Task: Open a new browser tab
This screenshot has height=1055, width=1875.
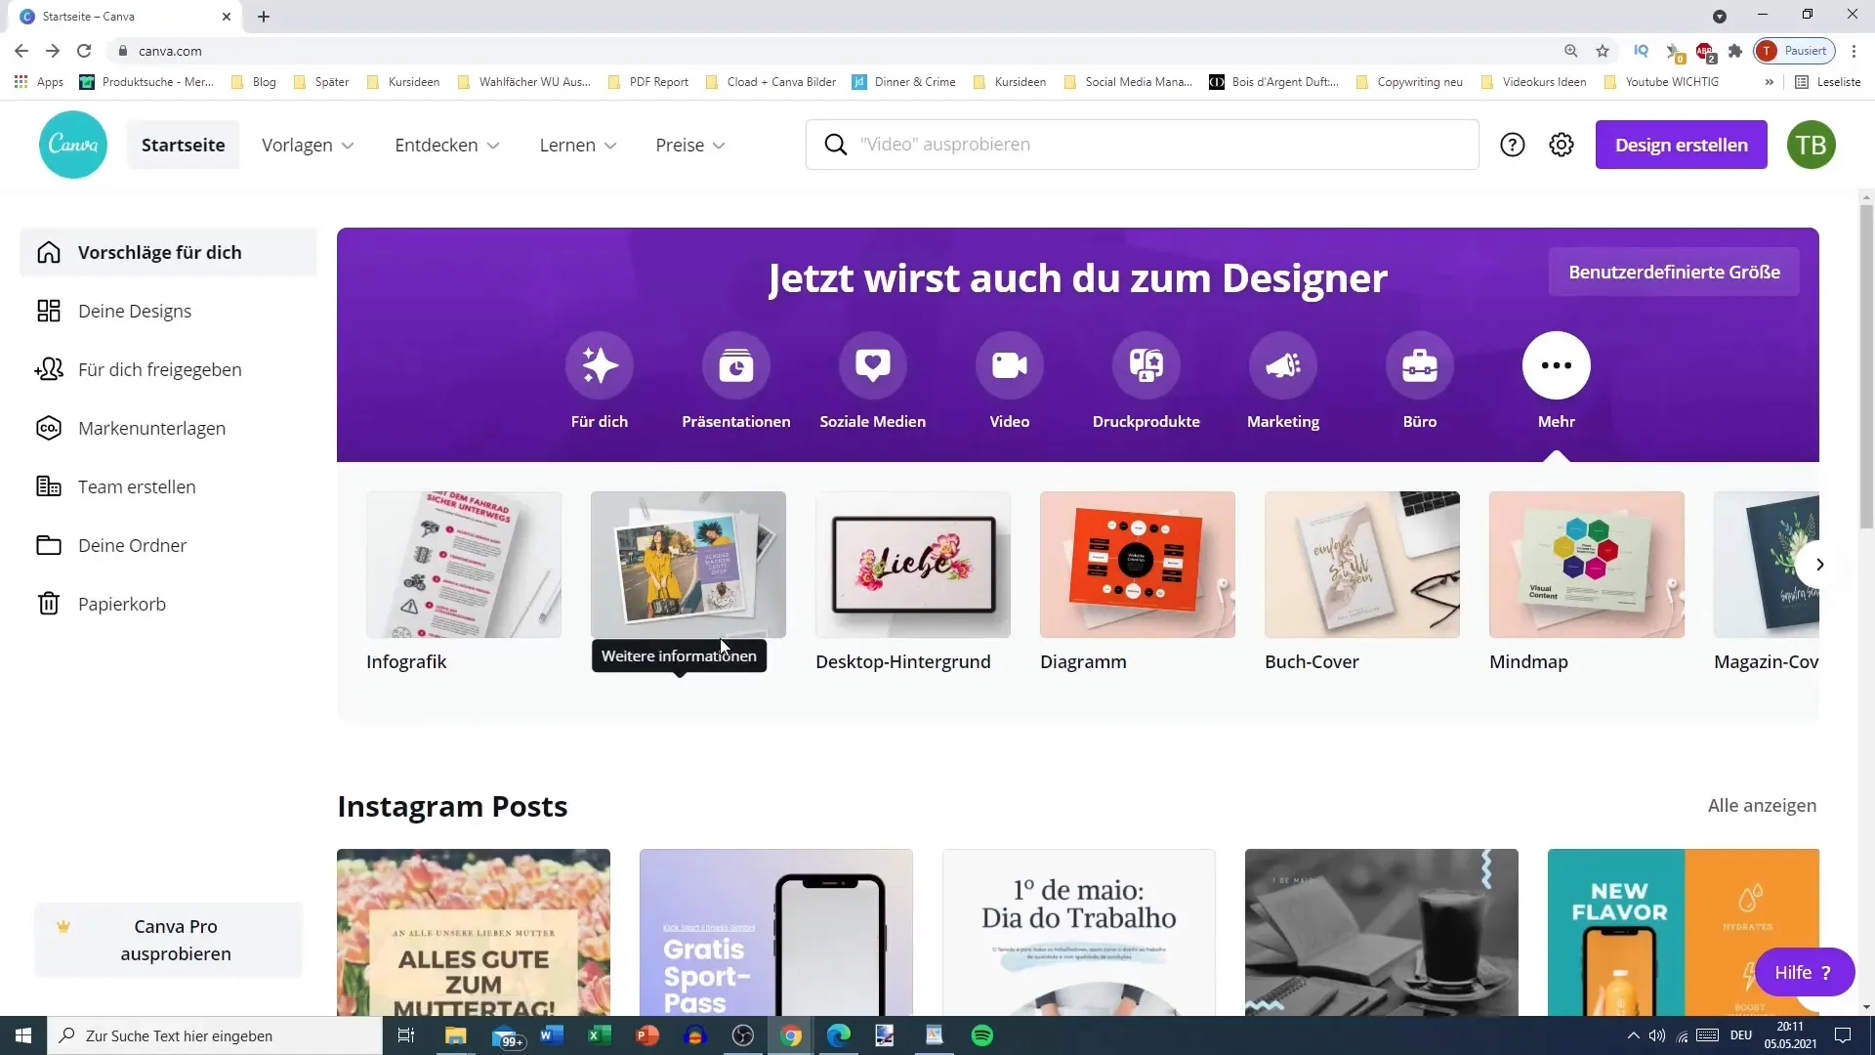Action: [264, 17]
